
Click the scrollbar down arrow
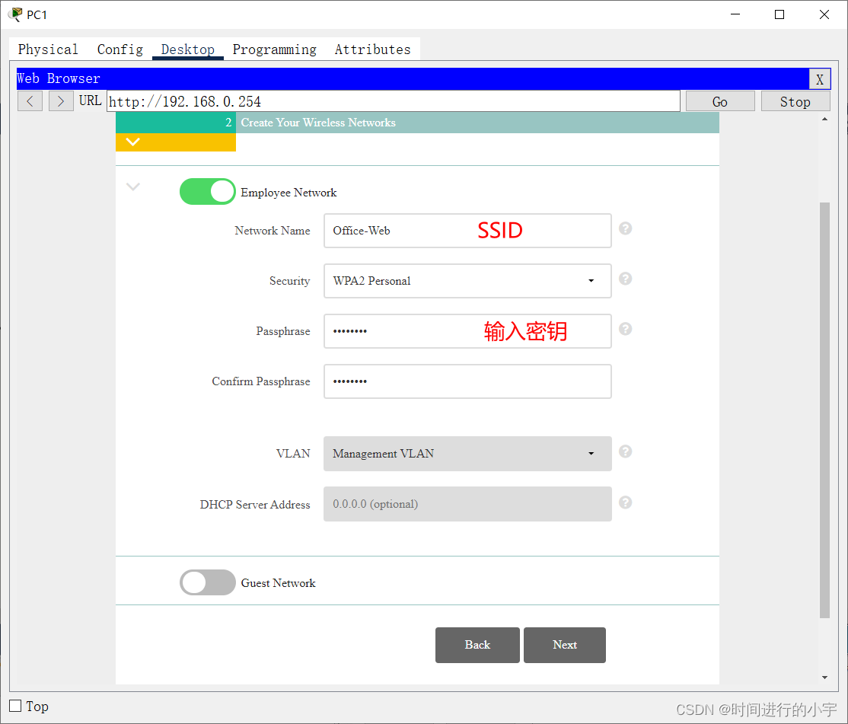(x=824, y=678)
